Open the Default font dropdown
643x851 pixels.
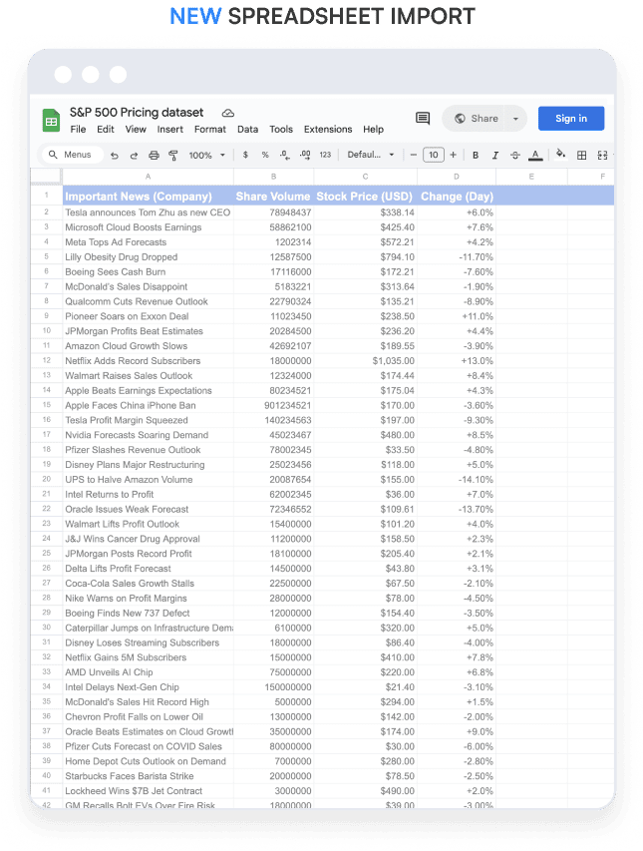[371, 155]
